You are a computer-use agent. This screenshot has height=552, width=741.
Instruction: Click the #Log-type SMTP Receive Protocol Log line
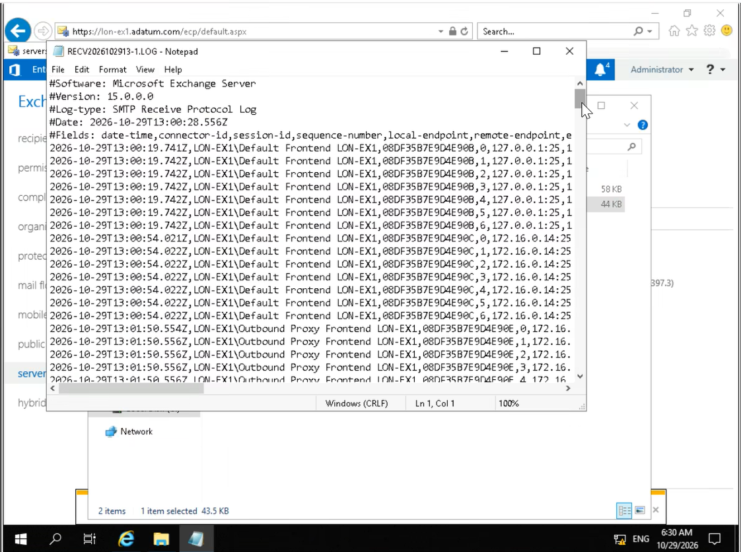point(153,109)
